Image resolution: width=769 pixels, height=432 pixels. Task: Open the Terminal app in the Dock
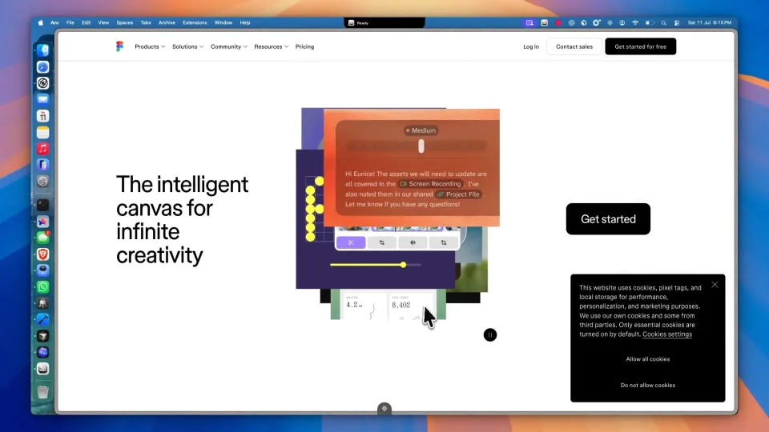43,205
